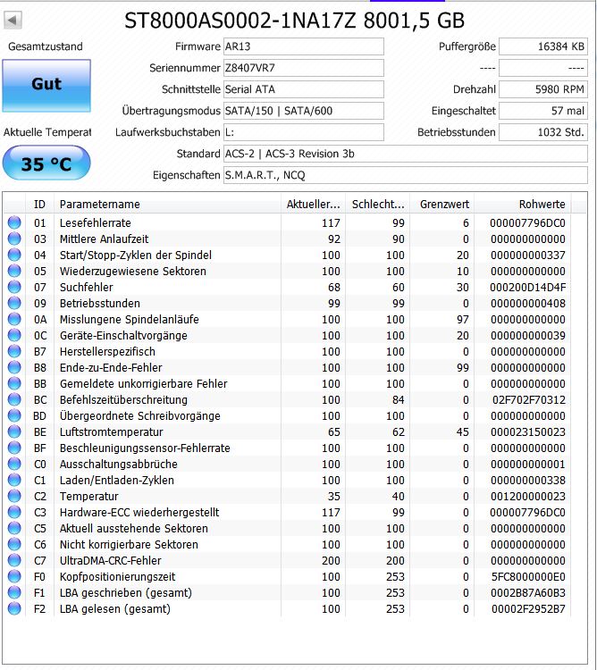Select raw value 000023150023
597x670 pixels.
(528, 432)
